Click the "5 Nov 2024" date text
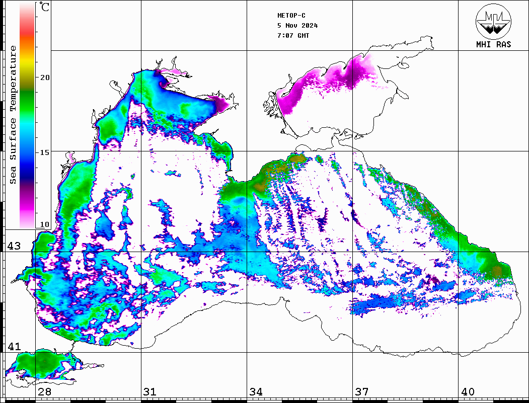529x403 pixels. 297,26
